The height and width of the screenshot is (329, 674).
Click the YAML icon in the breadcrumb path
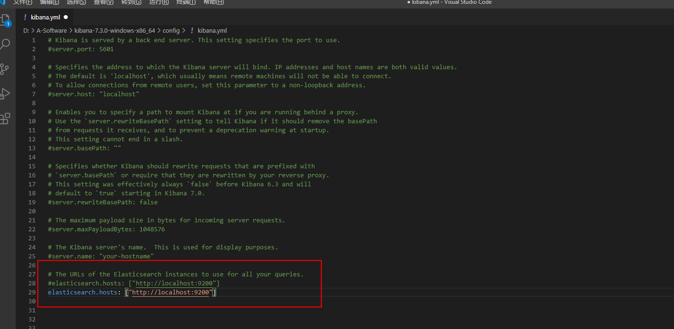[x=192, y=30]
